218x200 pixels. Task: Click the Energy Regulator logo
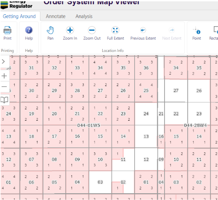(16, 5)
